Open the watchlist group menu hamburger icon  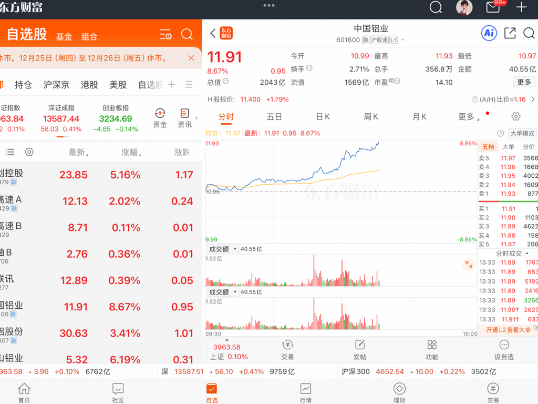(x=189, y=85)
